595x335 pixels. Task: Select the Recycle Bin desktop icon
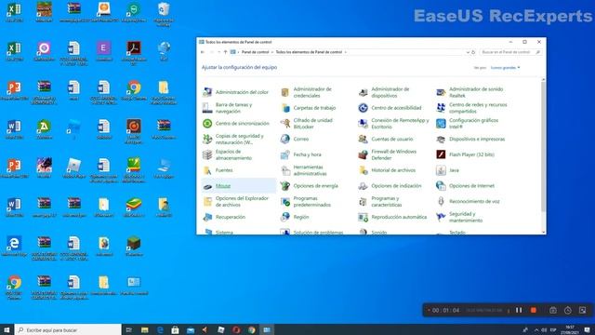(164, 14)
